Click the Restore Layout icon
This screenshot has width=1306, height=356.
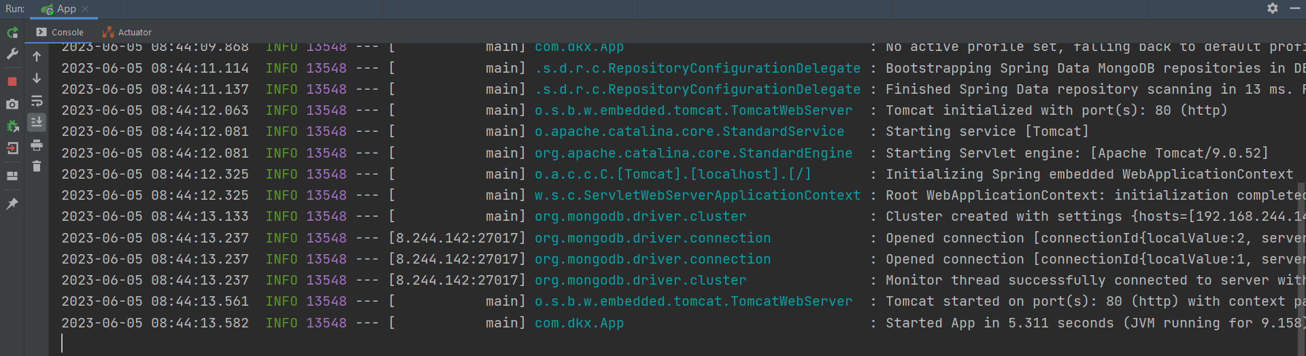12,176
